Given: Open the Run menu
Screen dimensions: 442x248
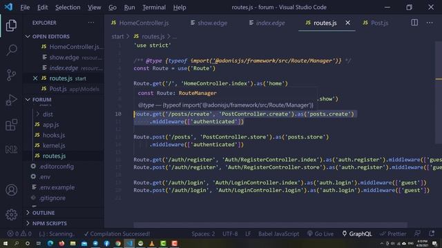Looking at the screenshot, I should click(129, 8).
